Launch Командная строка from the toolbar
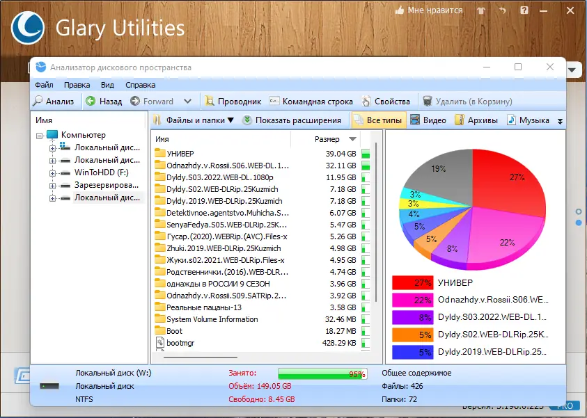 pos(311,102)
